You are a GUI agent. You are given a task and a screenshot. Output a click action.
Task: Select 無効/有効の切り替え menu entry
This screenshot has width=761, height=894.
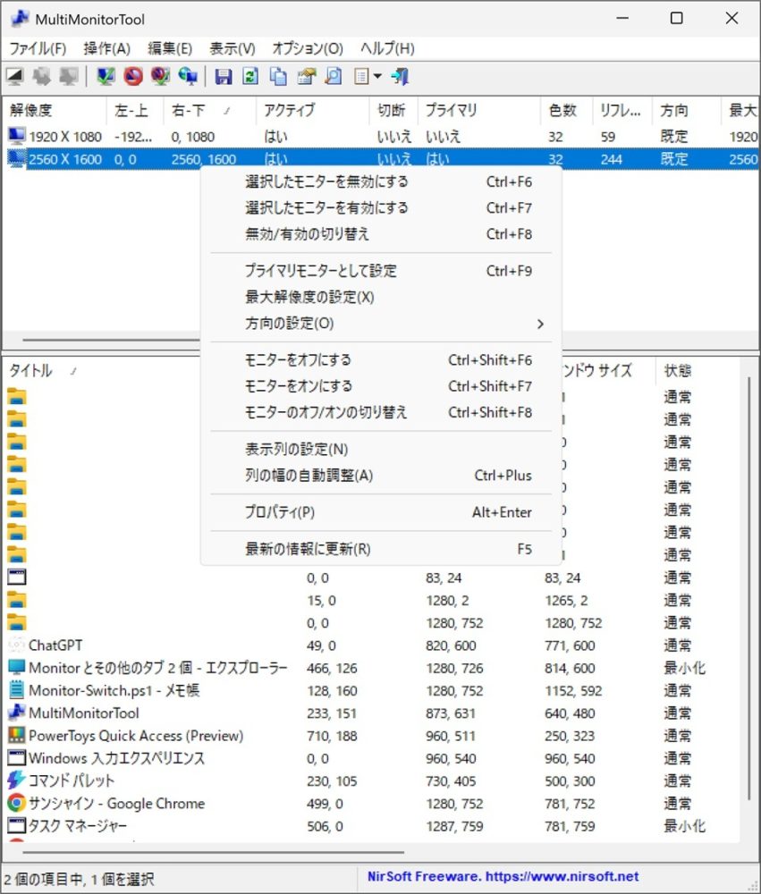tap(381, 234)
